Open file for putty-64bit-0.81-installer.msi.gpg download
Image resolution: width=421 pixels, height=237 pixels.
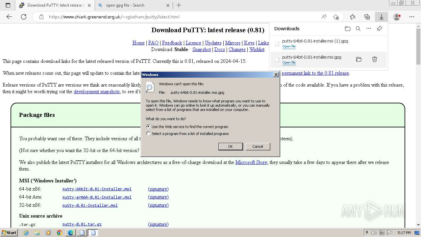(x=289, y=63)
